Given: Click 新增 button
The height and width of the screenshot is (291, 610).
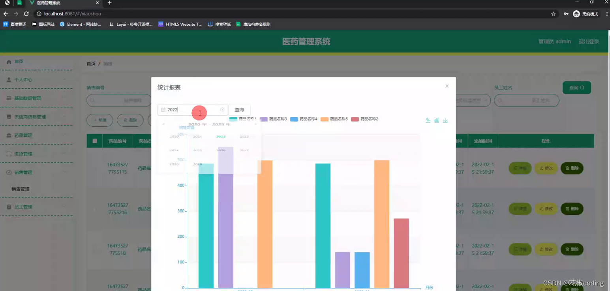Looking at the screenshot, I should [x=100, y=120].
